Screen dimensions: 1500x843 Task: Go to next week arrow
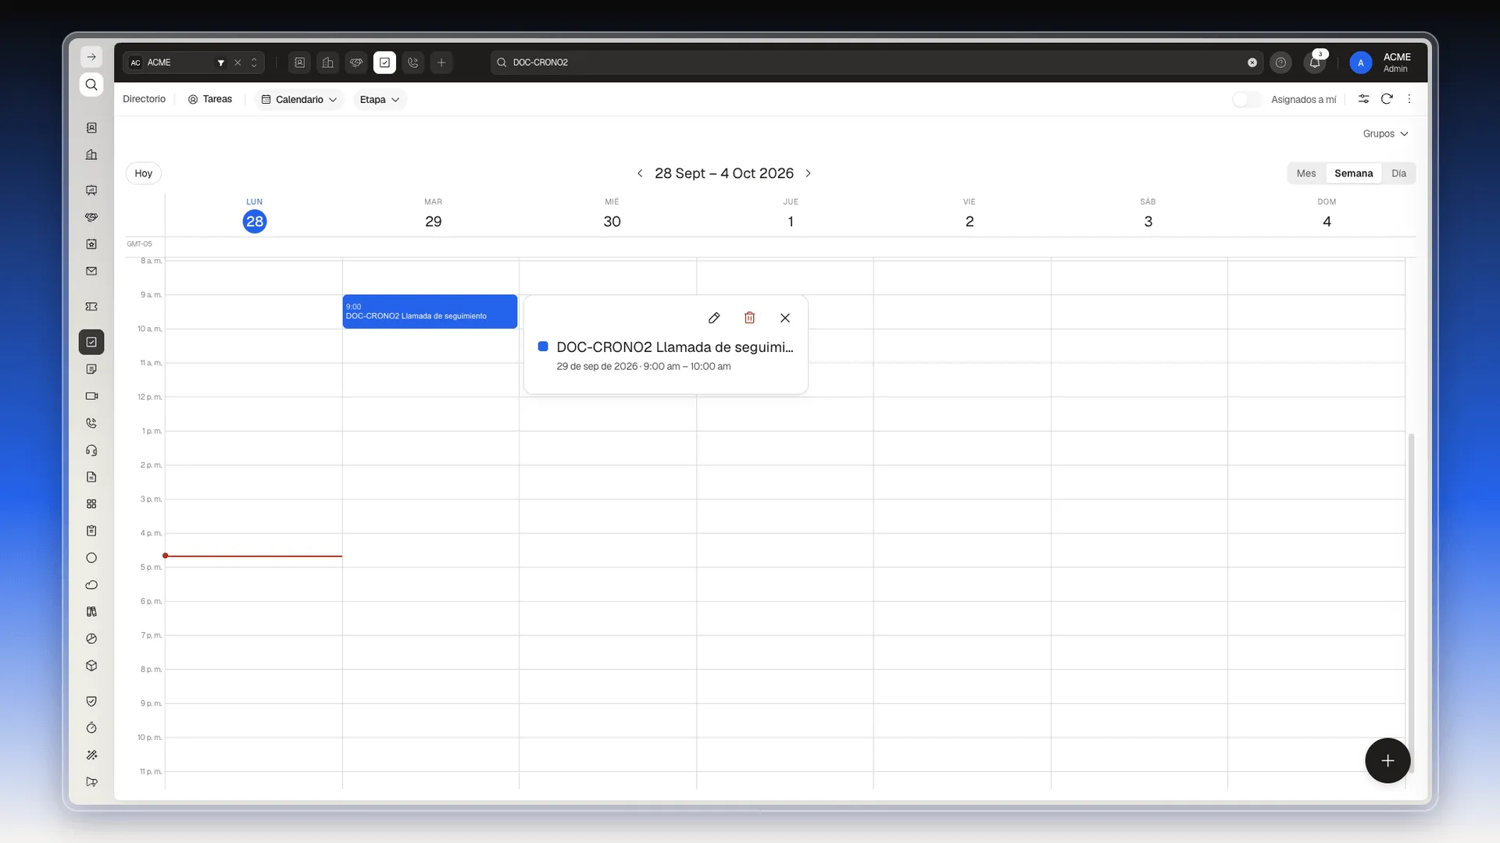pyautogui.click(x=809, y=173)
